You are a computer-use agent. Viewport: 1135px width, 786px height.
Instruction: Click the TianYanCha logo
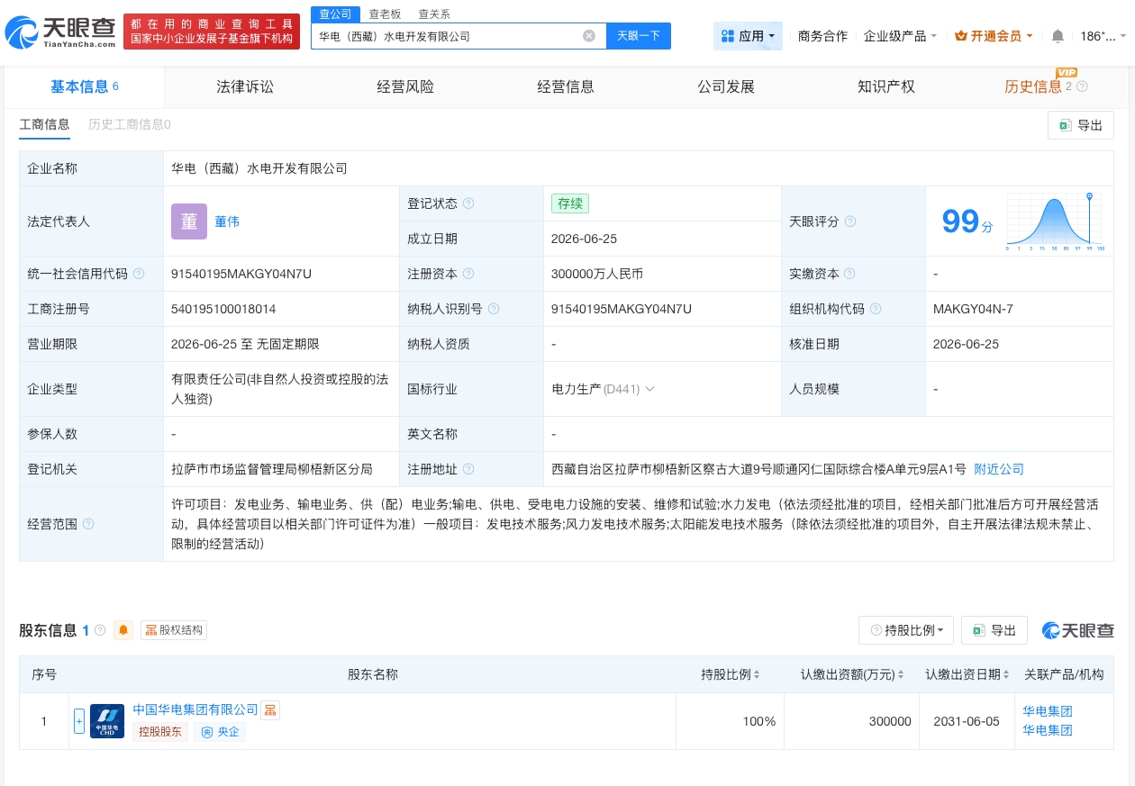pos(60,32)
